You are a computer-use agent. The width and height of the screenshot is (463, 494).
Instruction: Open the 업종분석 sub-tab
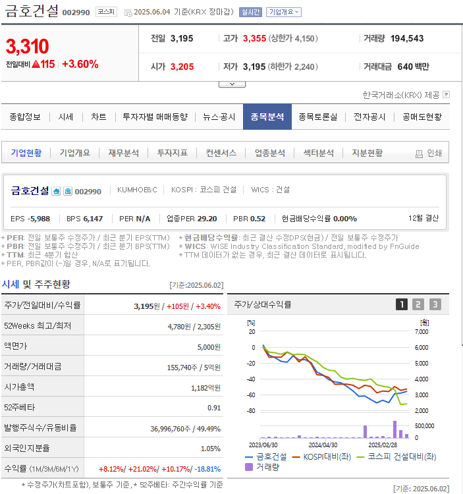(x=270, y=153)
